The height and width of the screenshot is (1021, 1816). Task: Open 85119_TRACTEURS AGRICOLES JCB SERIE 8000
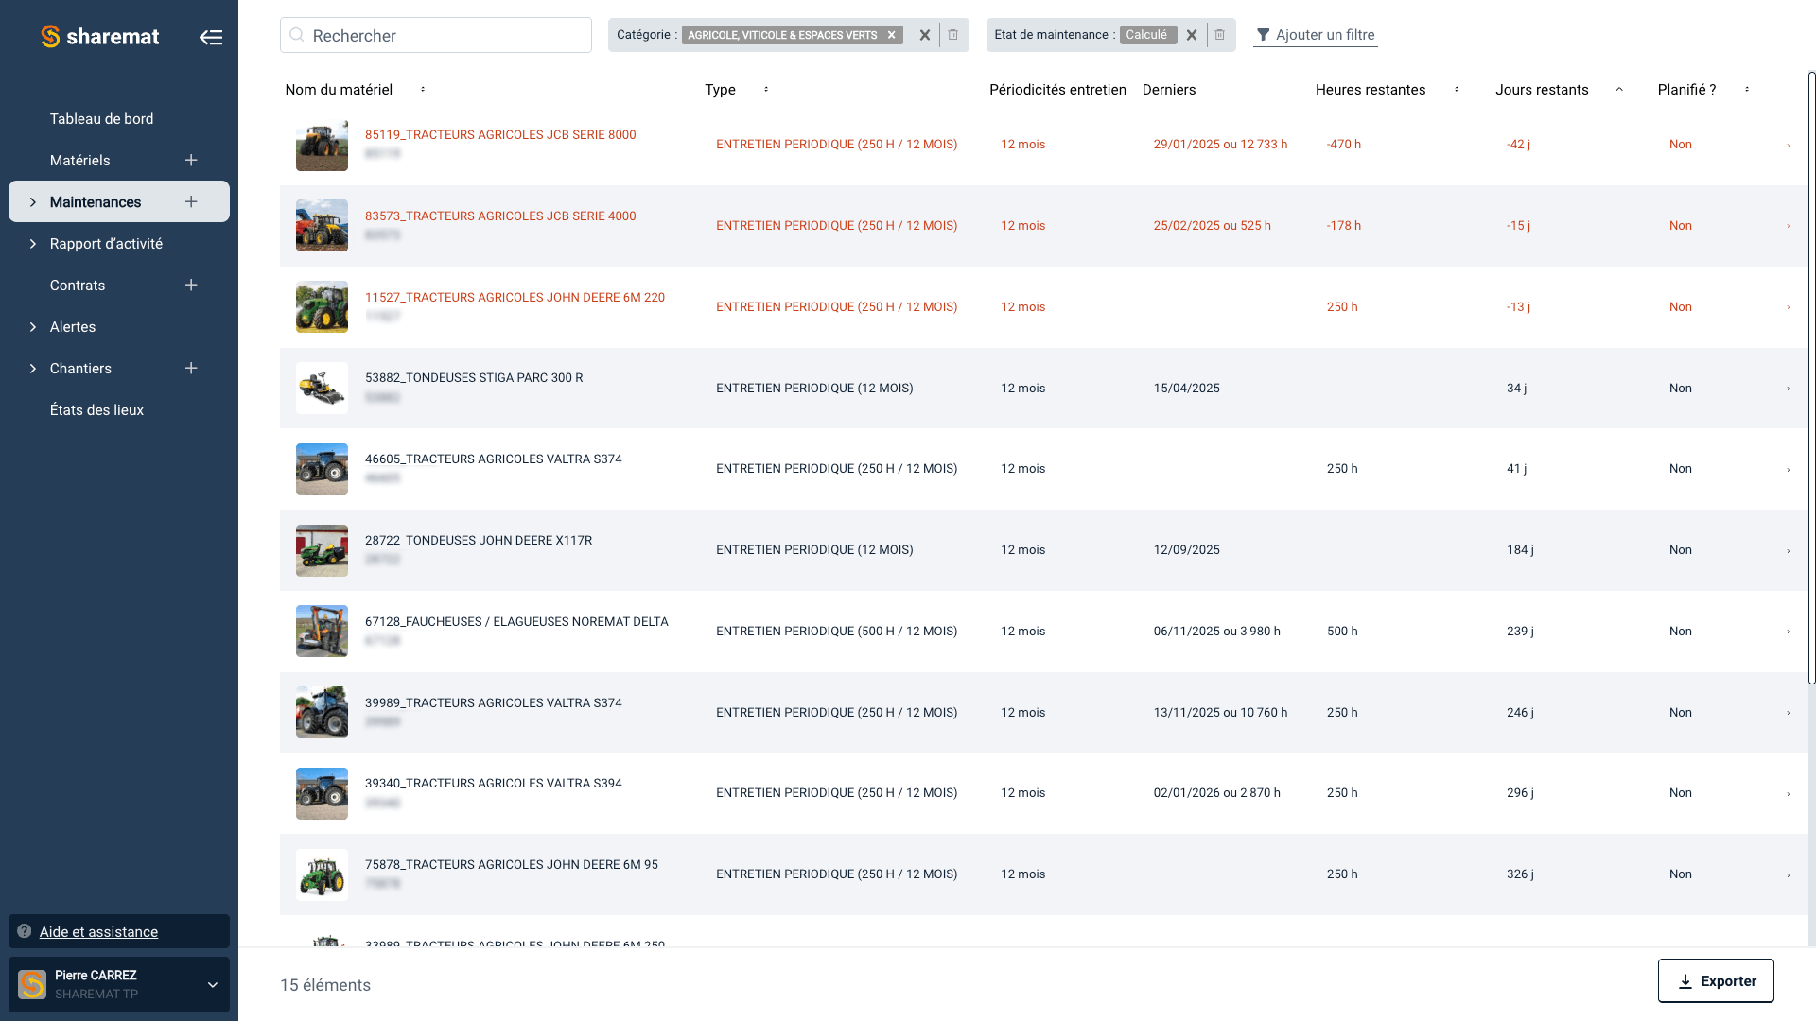(x=501, y=134)
